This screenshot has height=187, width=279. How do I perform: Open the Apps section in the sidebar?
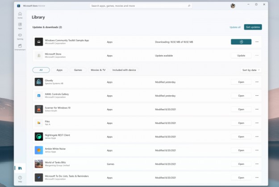pyautogui.click(x=20, y=25)
